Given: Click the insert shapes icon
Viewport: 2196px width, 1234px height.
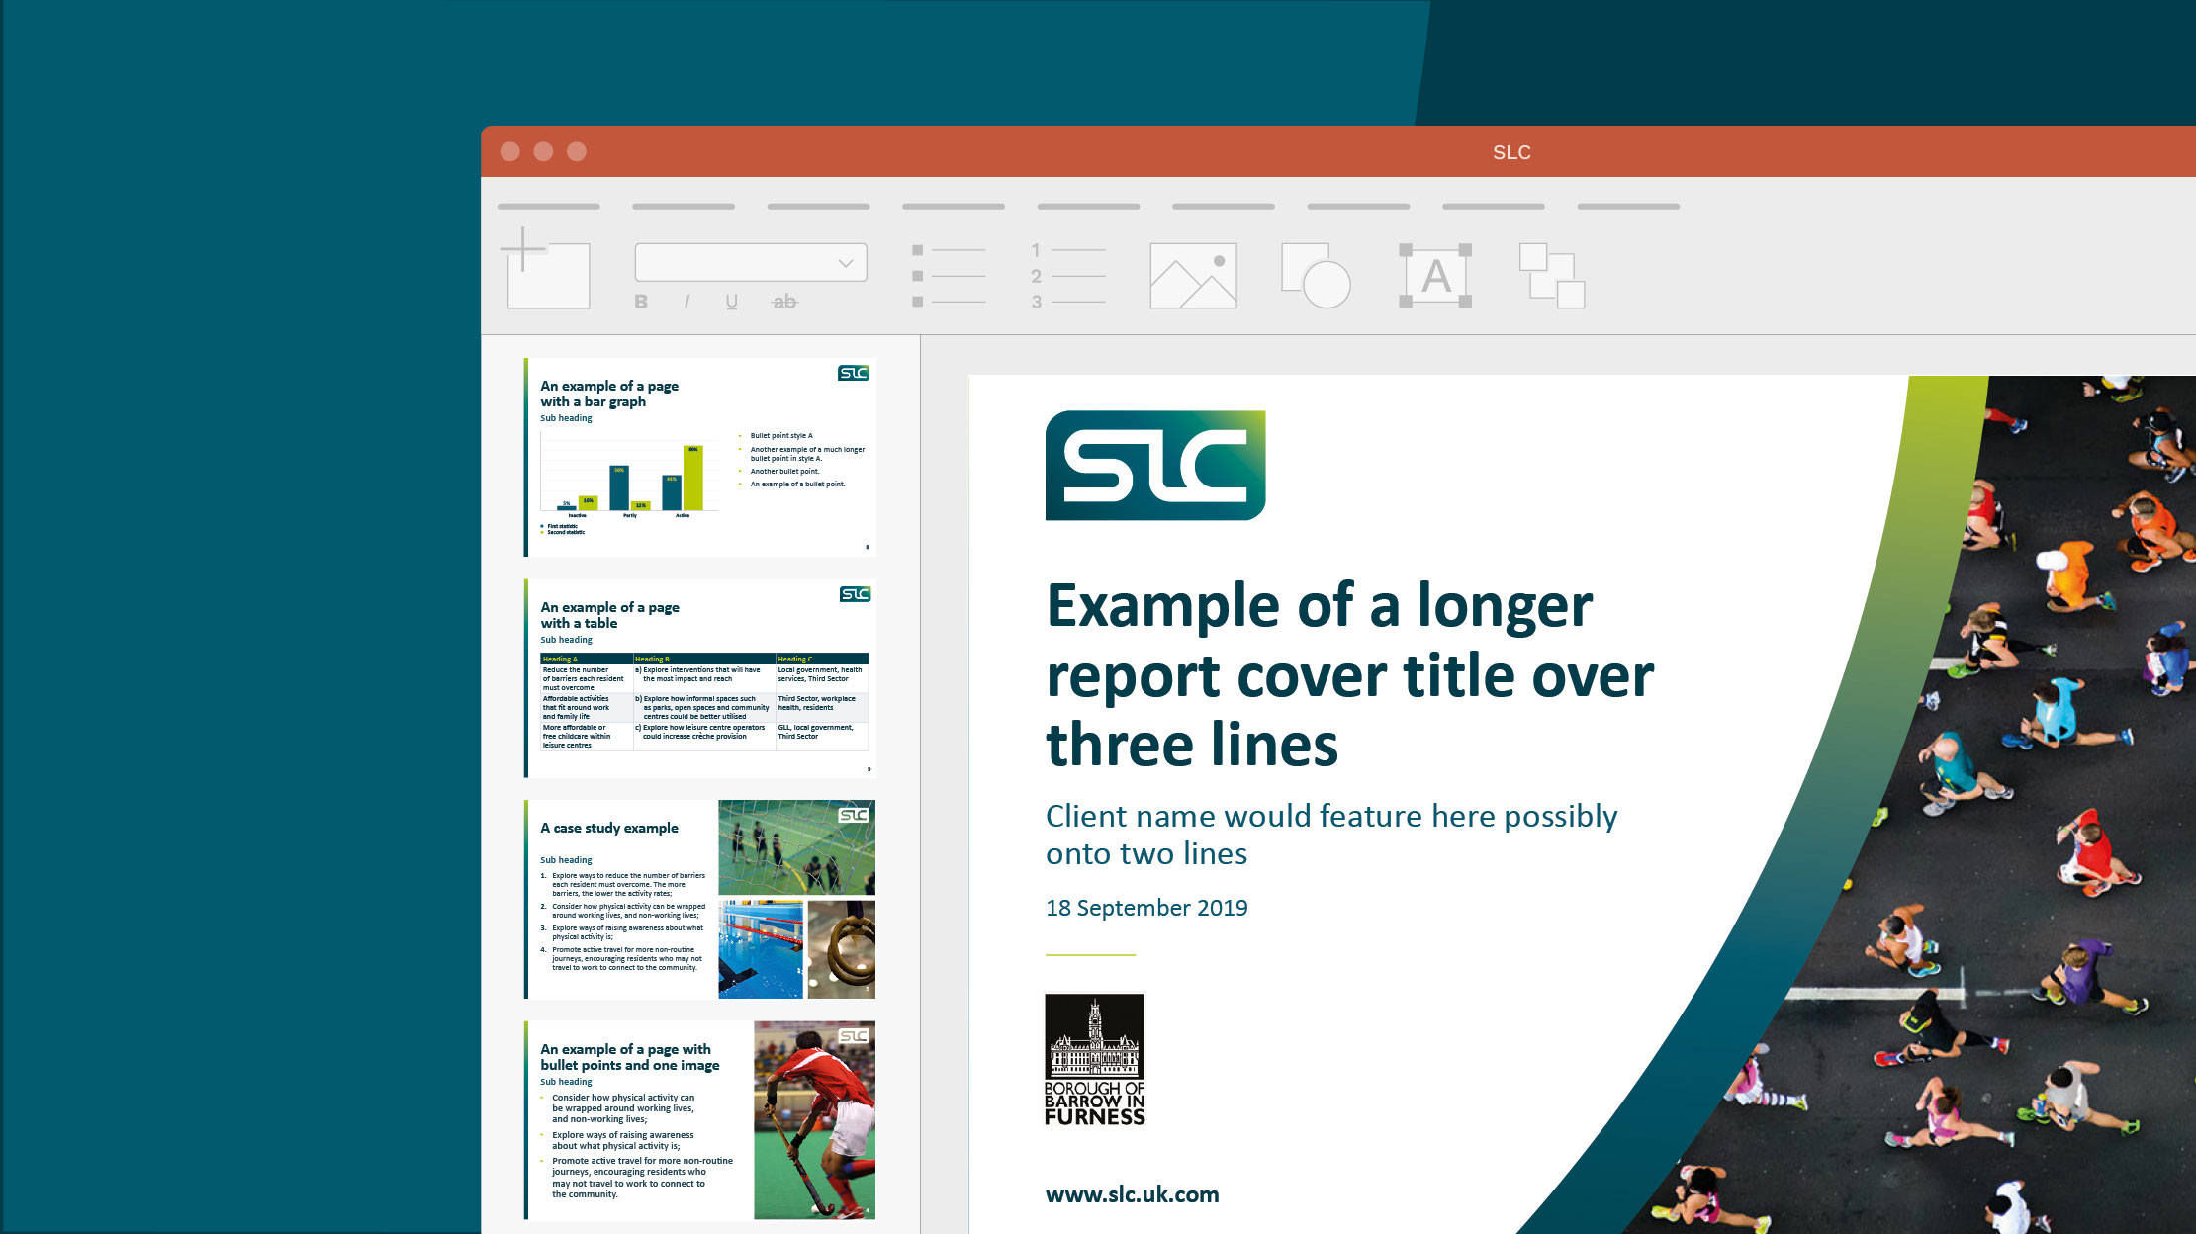Looking at the screenshot, I should (1316, 276).
